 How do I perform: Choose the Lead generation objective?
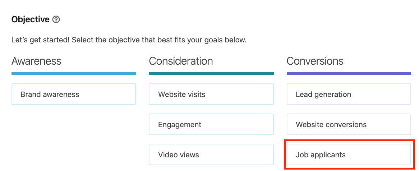coord(349,94)
